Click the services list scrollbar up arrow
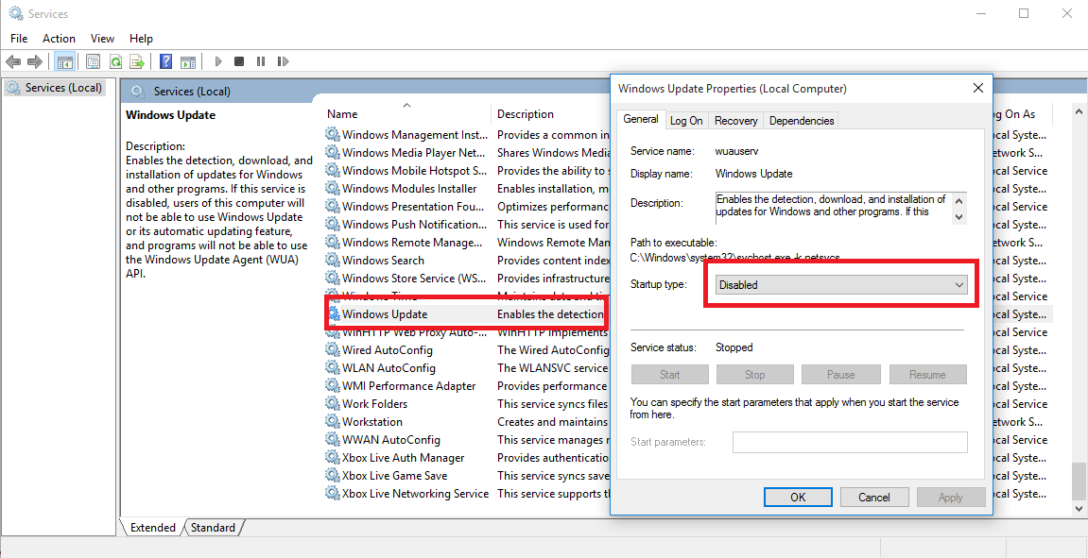Viewport: 1088px width, 558px height. click(1079, 110)
